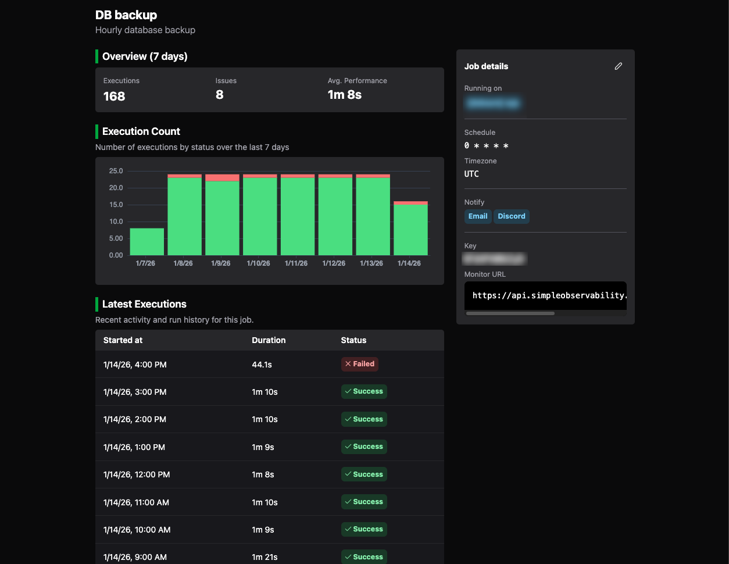Click the DB backup page title

point(126,15)
